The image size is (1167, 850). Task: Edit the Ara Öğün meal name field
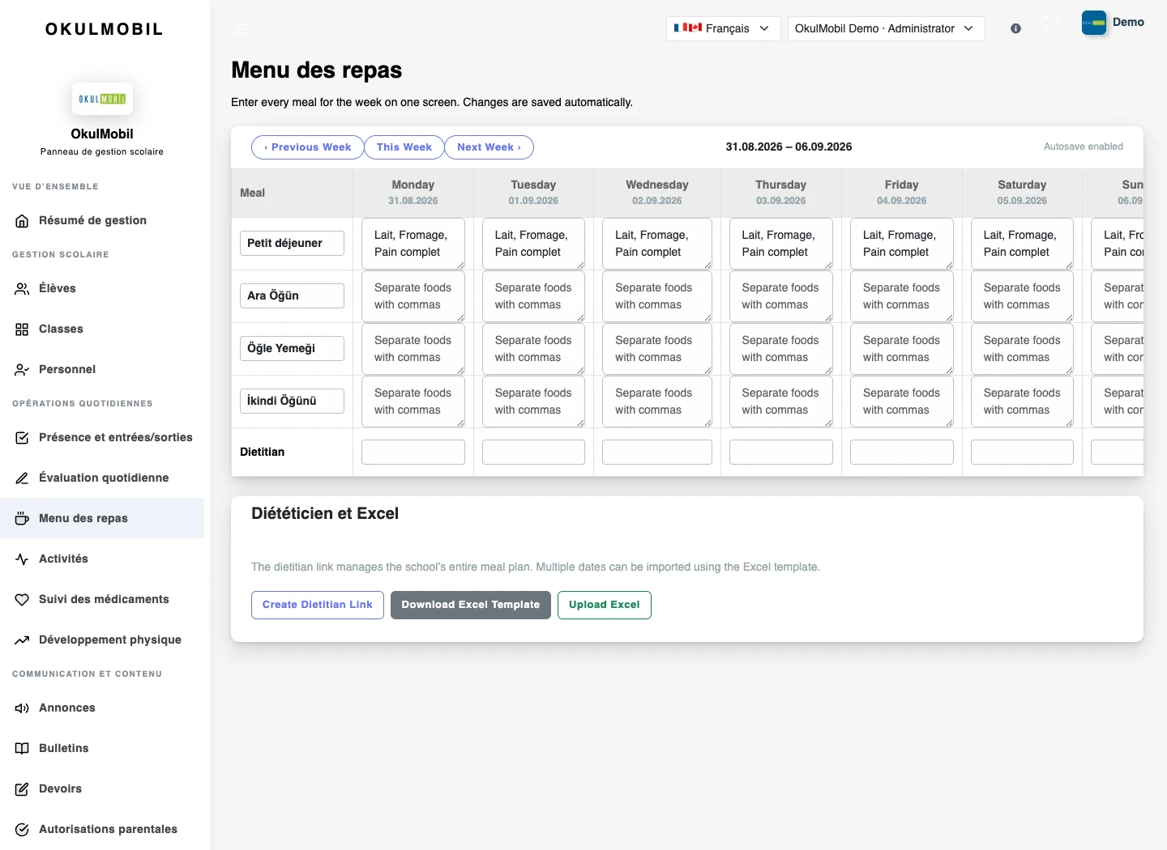tap(292, 295)
